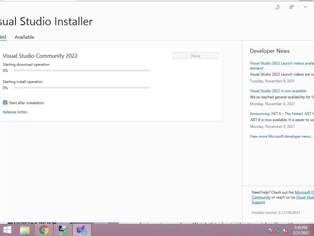Click the Developer News heading

270,51
